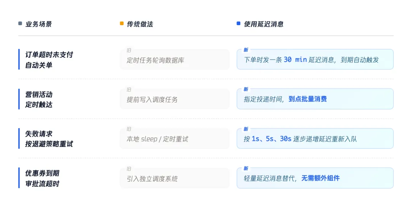Open the 引入独立调度系统 card
Viewport: 412px width, 216px height.
[174, 178]
